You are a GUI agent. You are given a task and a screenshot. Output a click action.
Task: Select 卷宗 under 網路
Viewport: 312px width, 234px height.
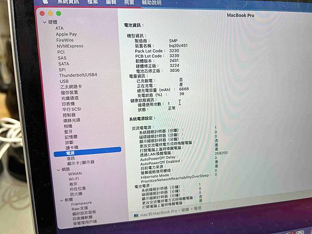pos(73,184)
